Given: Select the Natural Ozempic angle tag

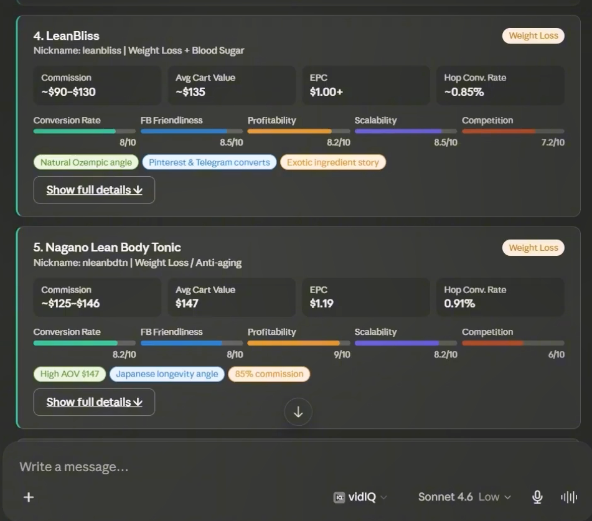Looking at the screenshot, I should click(x=86, y=162).
